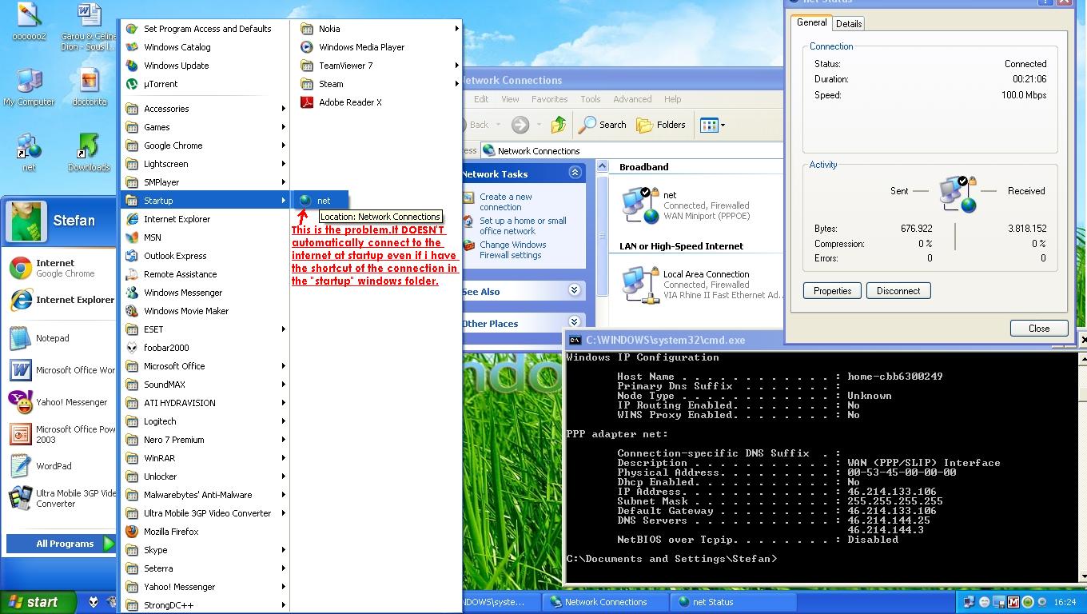Click Set up a home or small office network

coord(523,225)
